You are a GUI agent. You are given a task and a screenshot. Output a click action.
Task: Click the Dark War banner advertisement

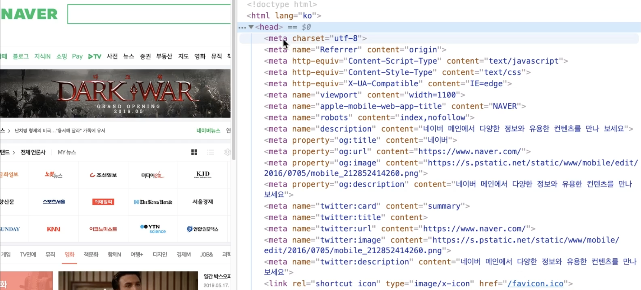click(x=115, y=93)
